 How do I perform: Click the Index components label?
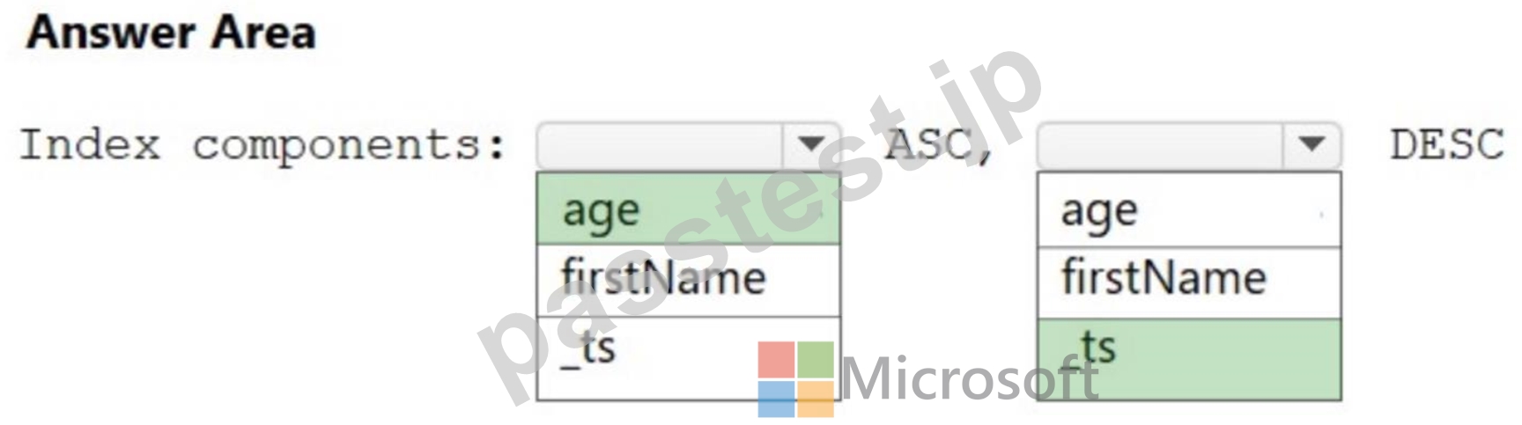coord(263,145)
